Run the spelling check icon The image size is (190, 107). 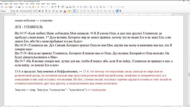click(x=56, y=7)
